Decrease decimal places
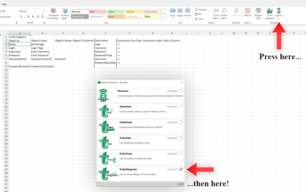306x192 pixels. 42,17
